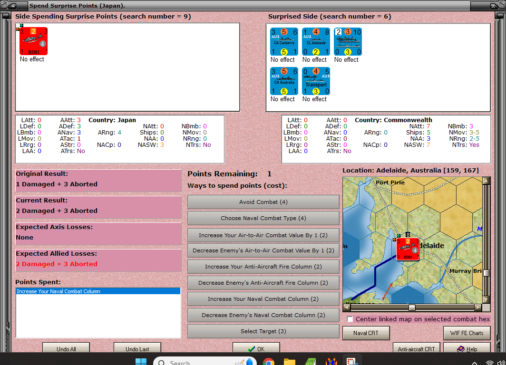Click the Wi-Fi icon in system tray
This screenshot has width=506, height=365.
pyautogui.click(x=489, y=363)
